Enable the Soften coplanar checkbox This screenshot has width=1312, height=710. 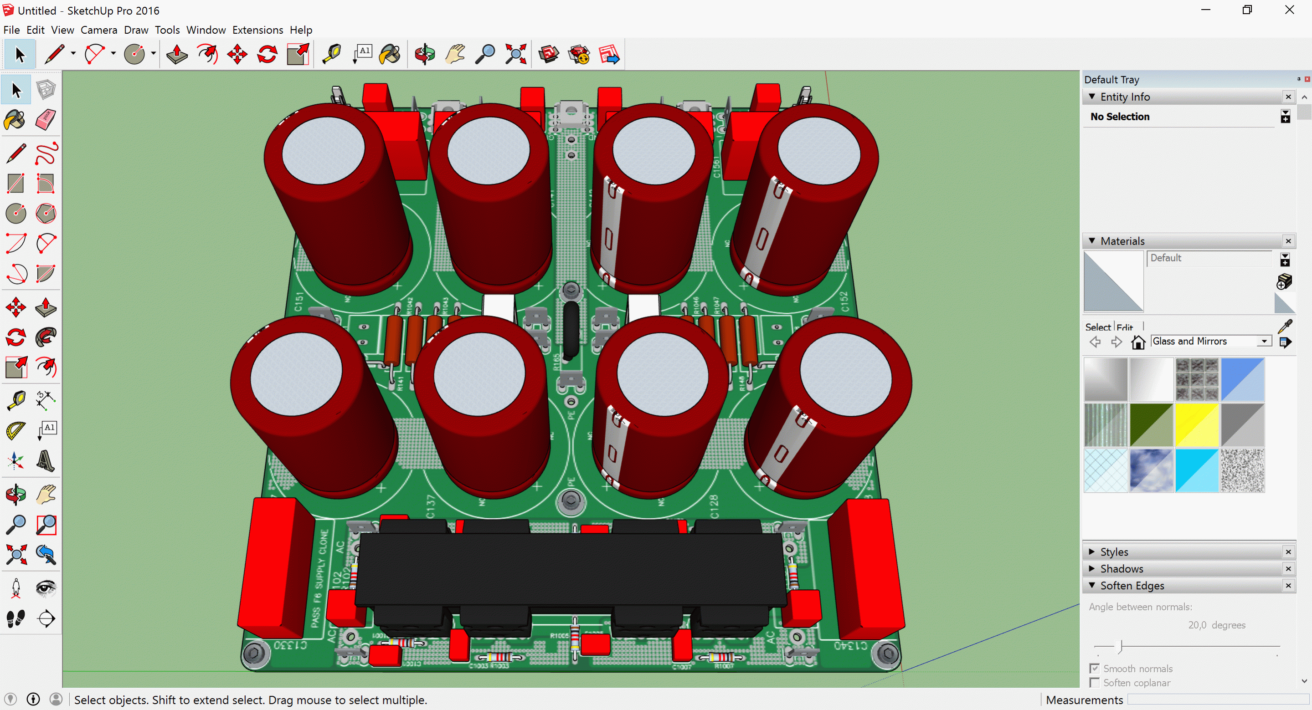[x=1094, y=683]
